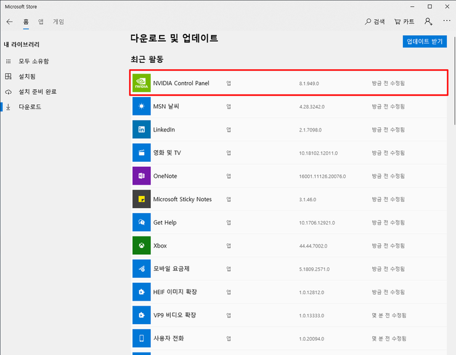Click the Microsoft Sticky Notes icon
The height and width of the screenshot is (355, 456).
pos(141,199)
